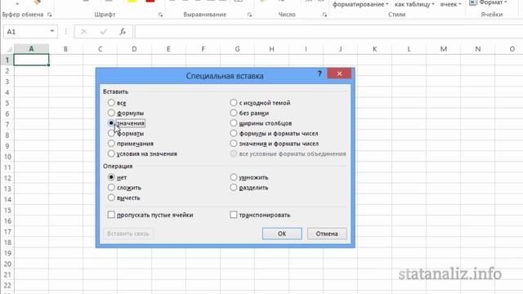Select the все paste option

(111, 103)
